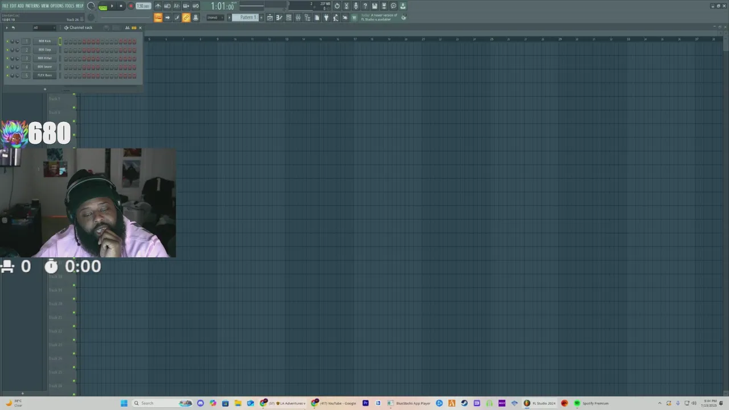
Task: Open the Mixer view icon
Action: [x=298, y=18]
